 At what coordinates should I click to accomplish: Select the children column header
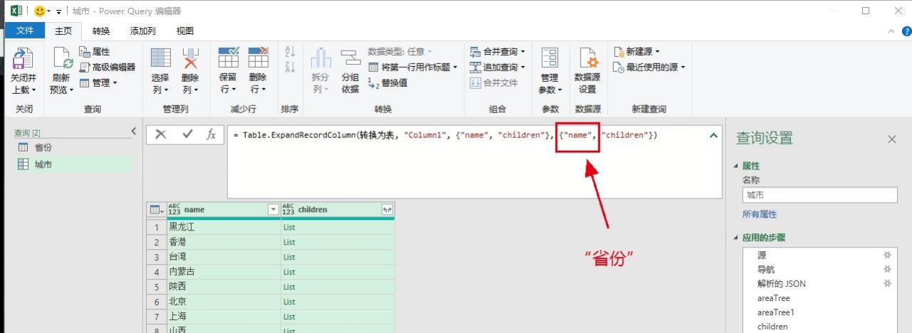[338, 209]
